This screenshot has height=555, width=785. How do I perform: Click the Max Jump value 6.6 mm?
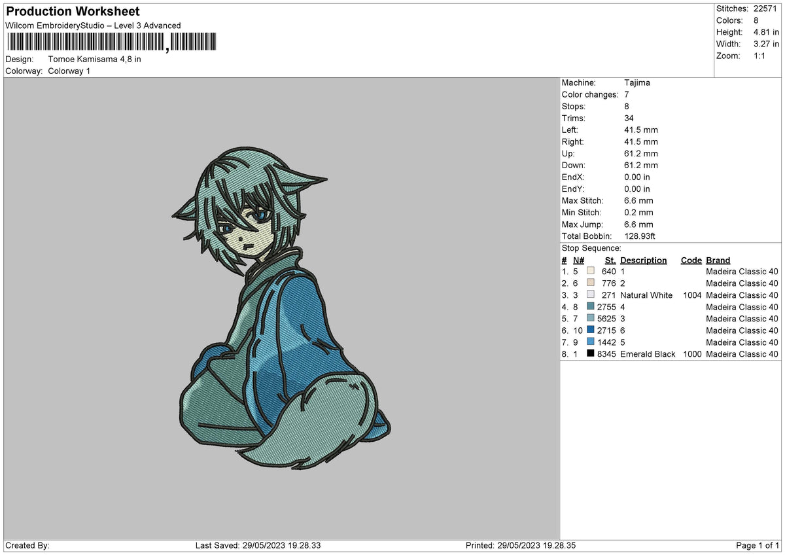(x=638, y=224)
